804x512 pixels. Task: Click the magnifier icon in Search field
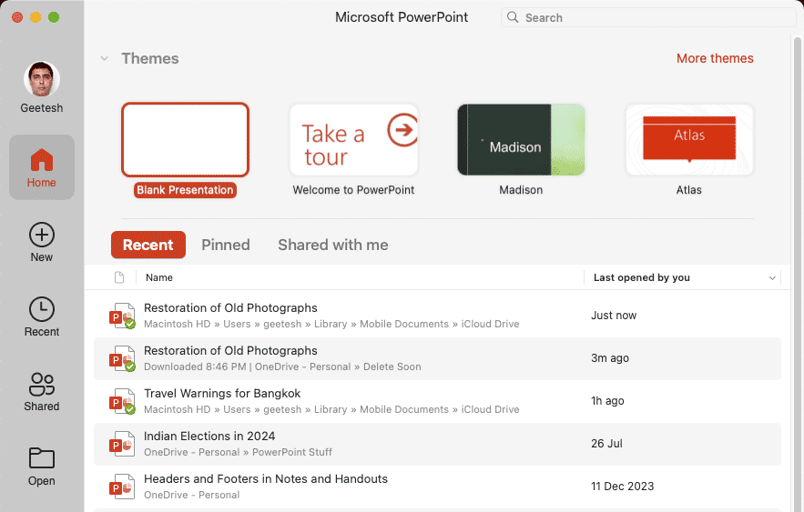(513, 17)
